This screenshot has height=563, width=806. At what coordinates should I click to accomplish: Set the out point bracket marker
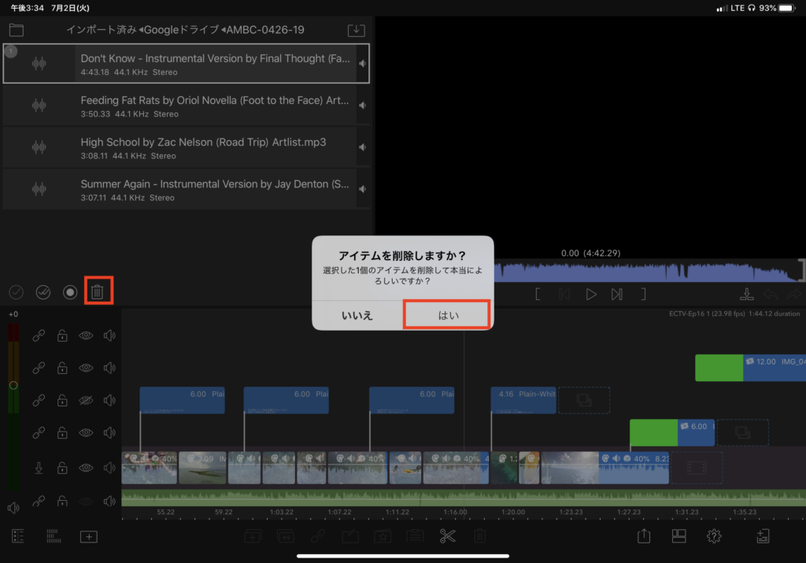coord(643,294)
